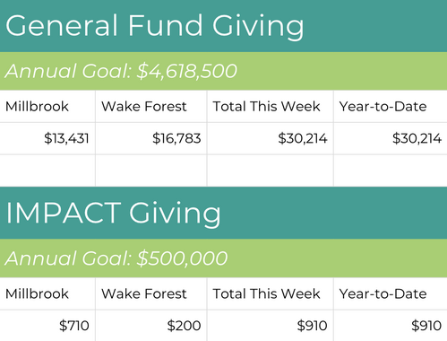Viewport: 447px width, 341px height.
Task: Select the empty cell below $13,431
Action: [x=47, y=170]
